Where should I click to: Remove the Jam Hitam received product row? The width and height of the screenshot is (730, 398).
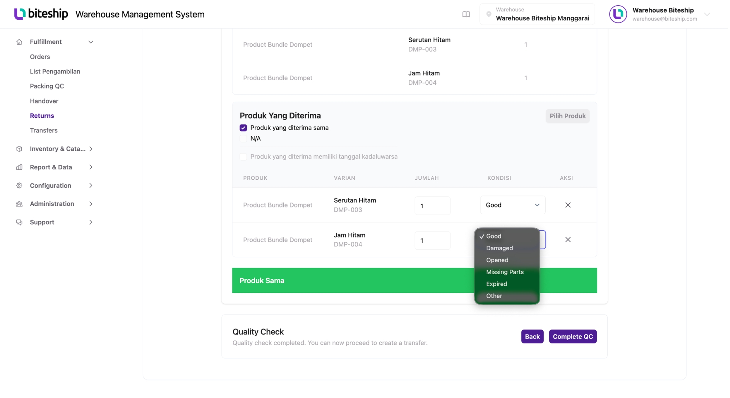point(568,240)
